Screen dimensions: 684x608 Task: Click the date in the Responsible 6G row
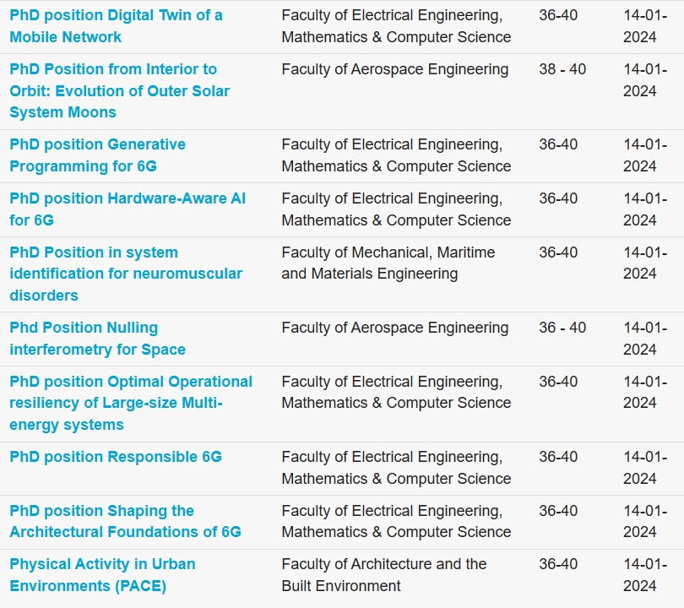(x=645, y=468)
